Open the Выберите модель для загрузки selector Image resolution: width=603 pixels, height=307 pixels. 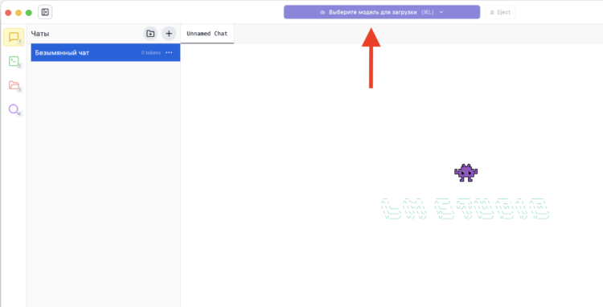382,12
